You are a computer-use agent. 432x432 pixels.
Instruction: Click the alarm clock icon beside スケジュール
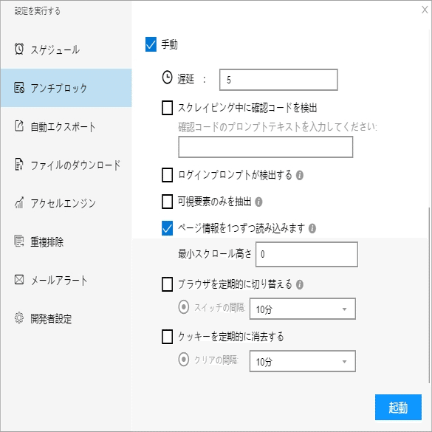click(19, 49)
